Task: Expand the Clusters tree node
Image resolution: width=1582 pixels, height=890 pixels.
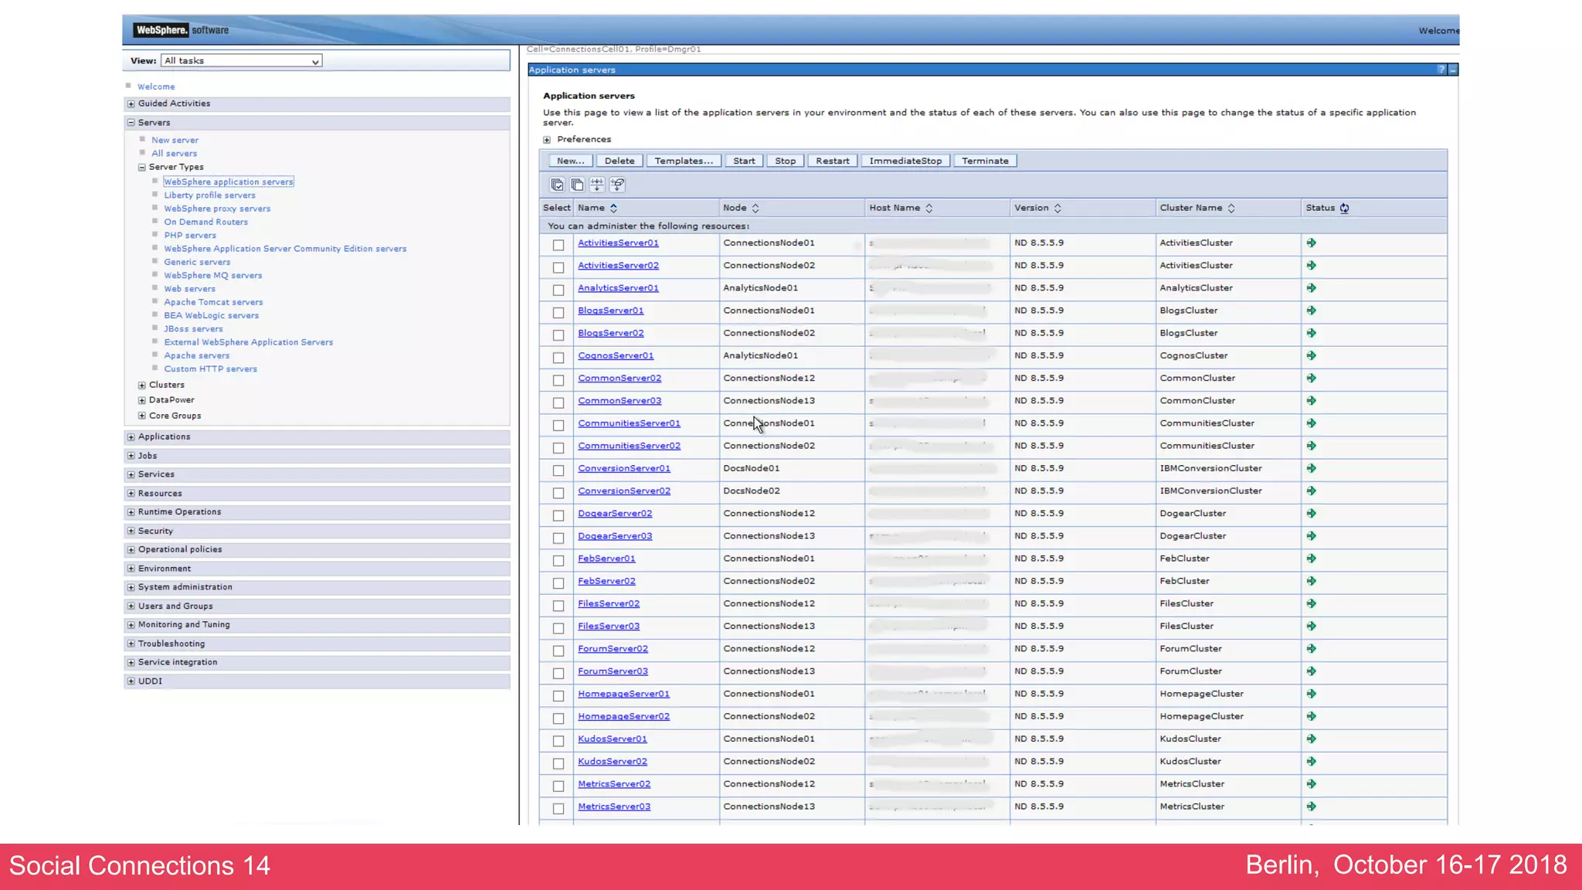Action: (142, 385)
